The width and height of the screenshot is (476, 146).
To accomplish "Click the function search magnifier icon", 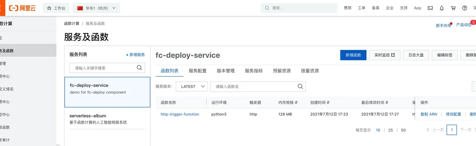I will point(300,86).
